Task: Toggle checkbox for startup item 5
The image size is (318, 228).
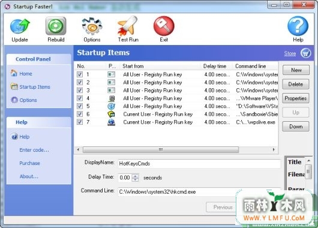Action: pos(80,106)
